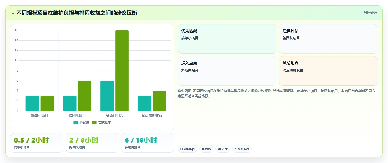
Task: Click the icon in the Chart.js tag
Action: (181, 149)
